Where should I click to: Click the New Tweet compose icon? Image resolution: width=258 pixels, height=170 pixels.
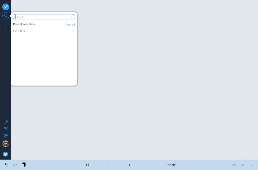coord(6,7)
